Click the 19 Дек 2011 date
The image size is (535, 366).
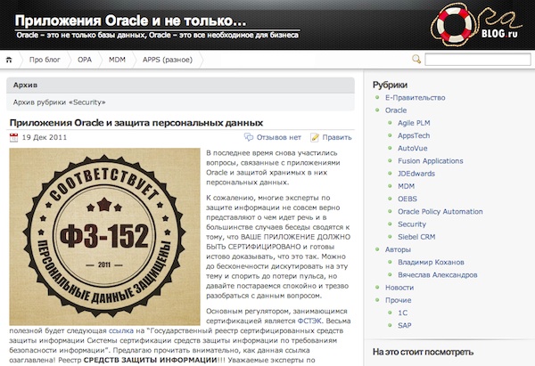pyautogui.click(x=45, y=137)
